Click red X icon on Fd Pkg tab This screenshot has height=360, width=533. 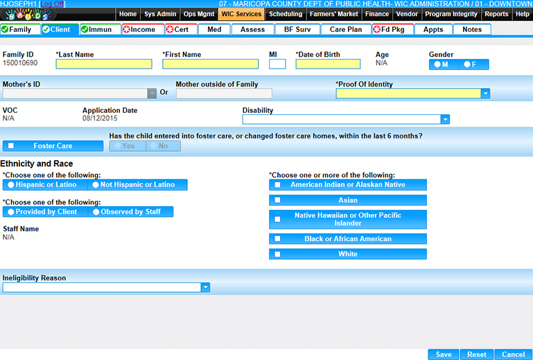(377, 30)
